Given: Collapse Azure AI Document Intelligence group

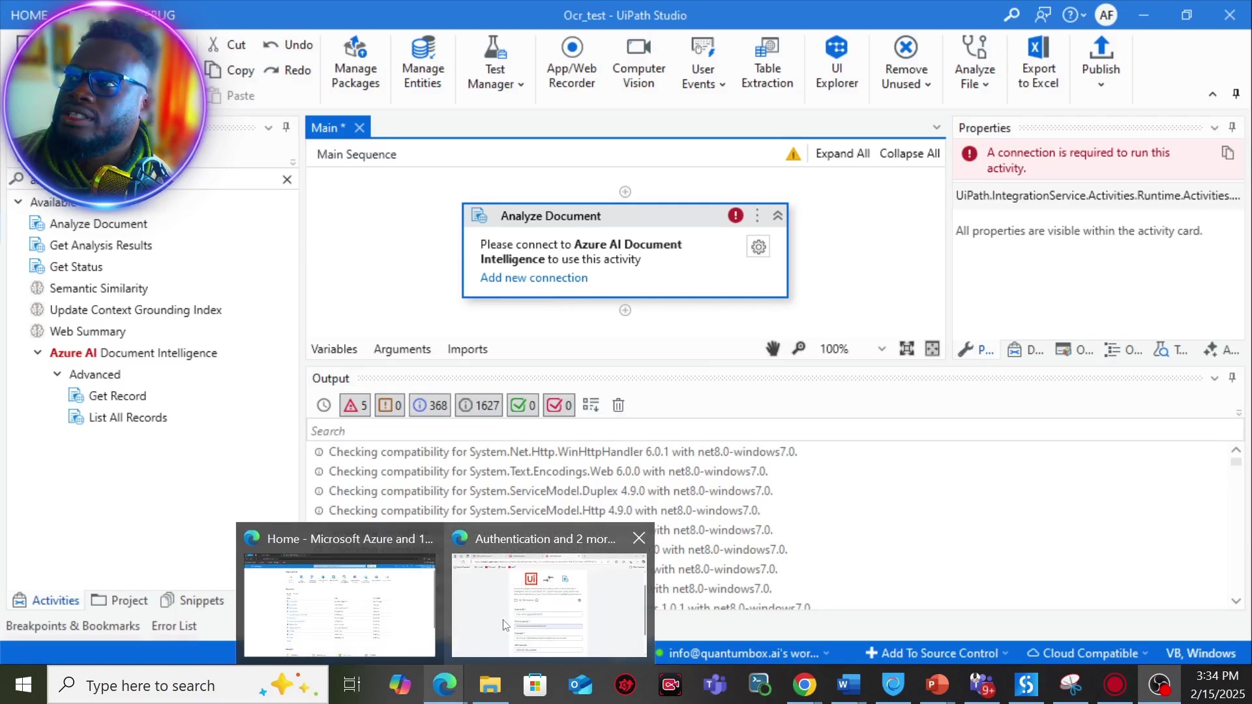Looking at the screenshot, I should 38,353.
